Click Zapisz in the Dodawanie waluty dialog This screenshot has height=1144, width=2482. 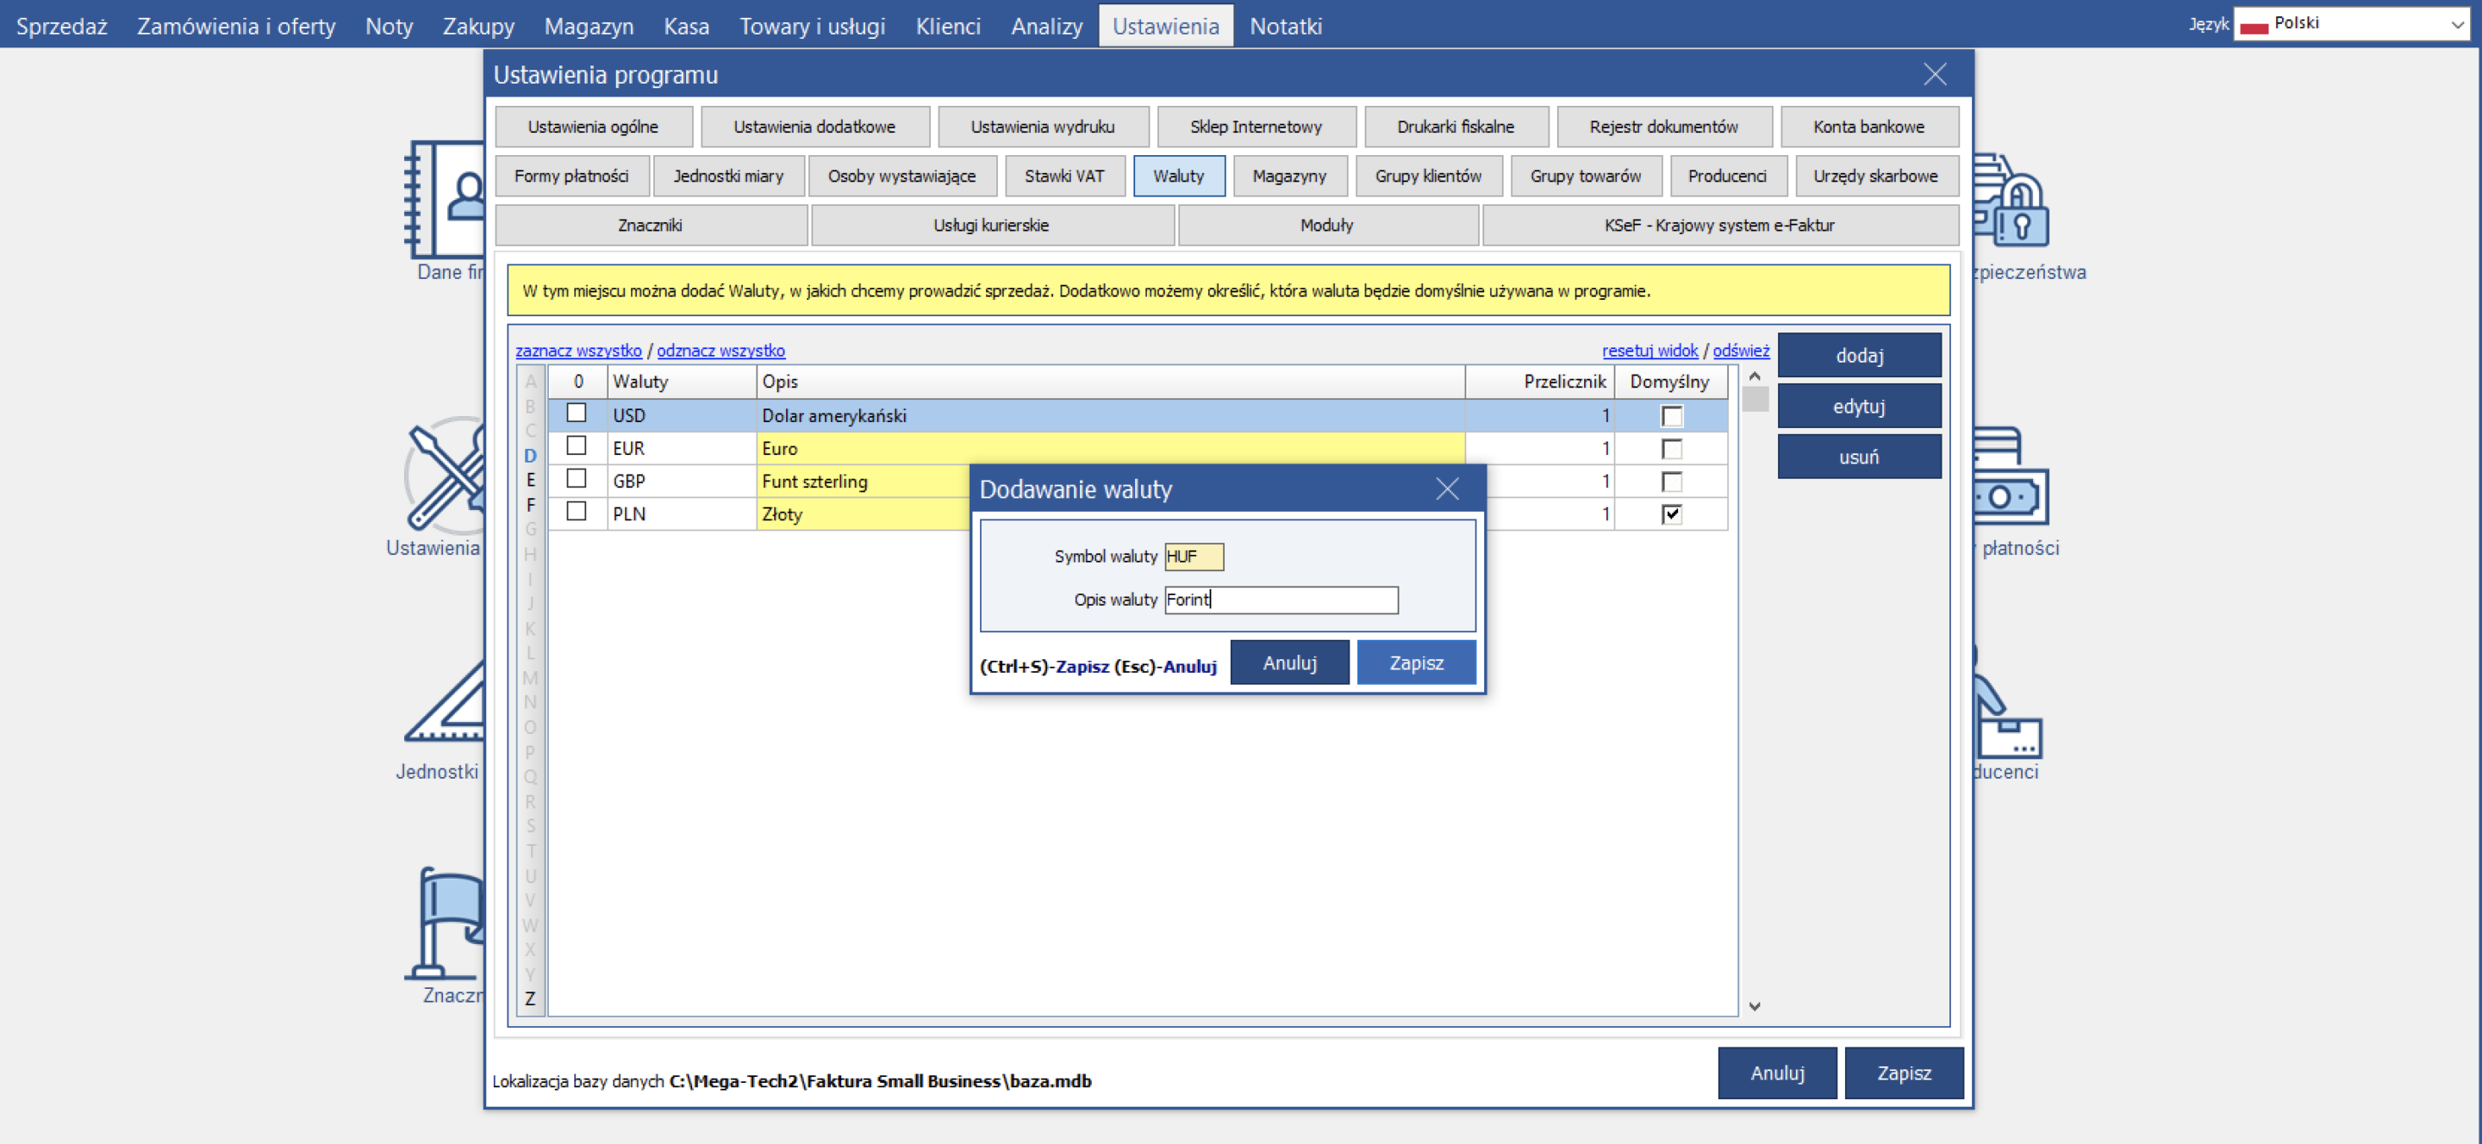[1415, 662]
